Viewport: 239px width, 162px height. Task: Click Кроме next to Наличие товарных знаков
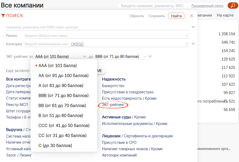157,149
